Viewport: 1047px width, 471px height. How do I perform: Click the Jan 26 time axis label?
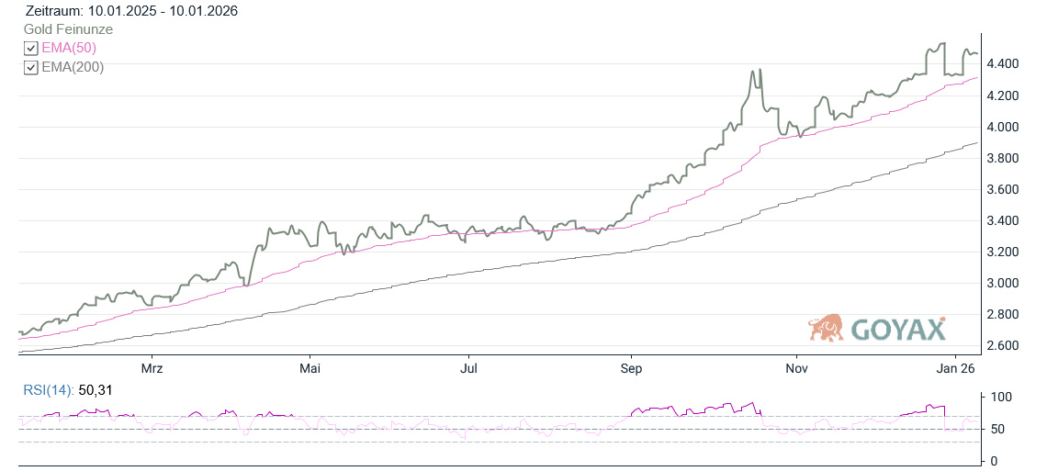point(955,368)
